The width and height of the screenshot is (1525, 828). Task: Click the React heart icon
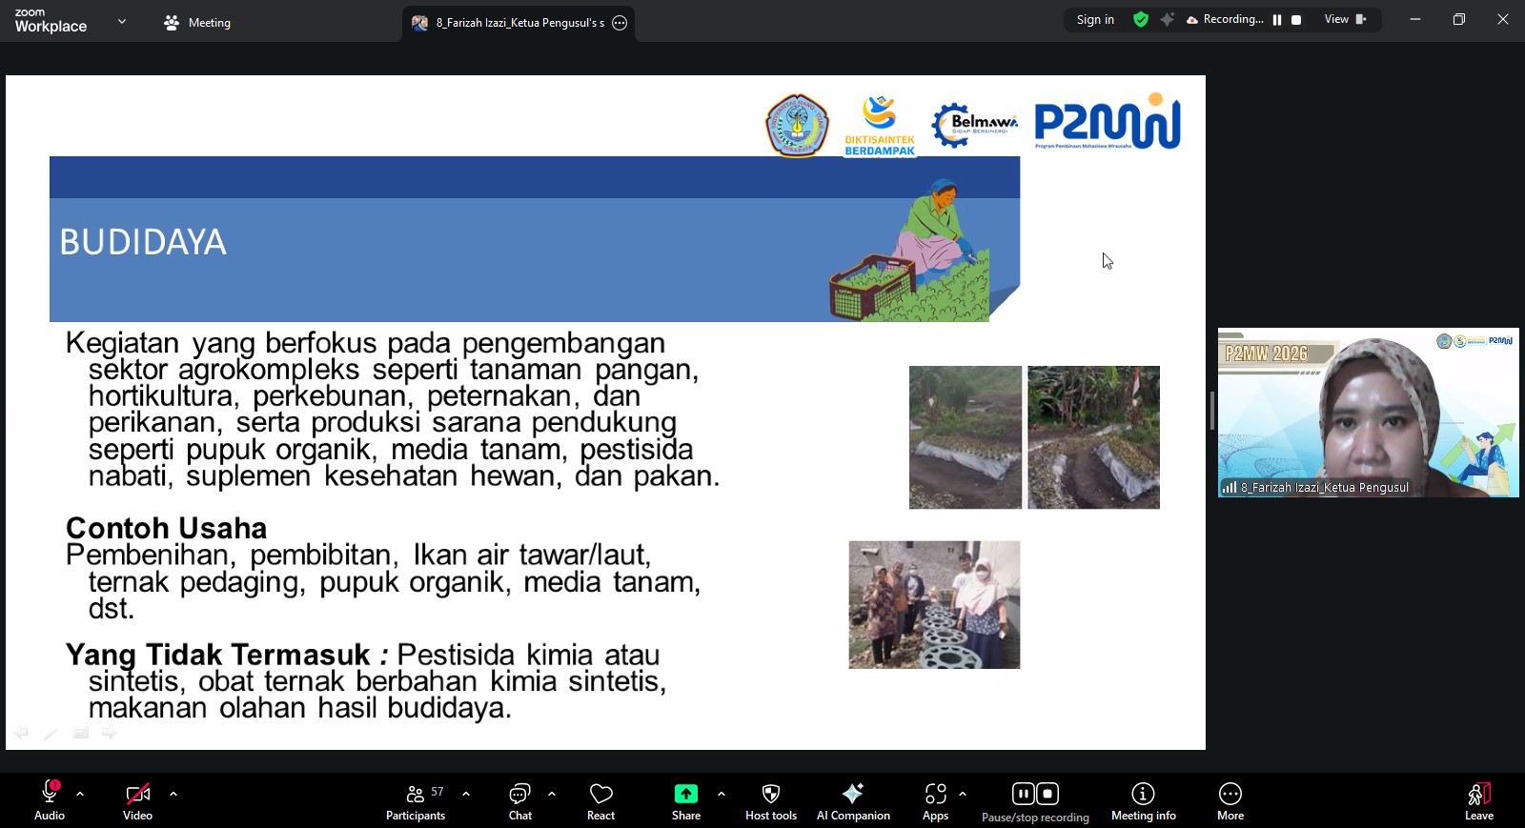point(600,801)
